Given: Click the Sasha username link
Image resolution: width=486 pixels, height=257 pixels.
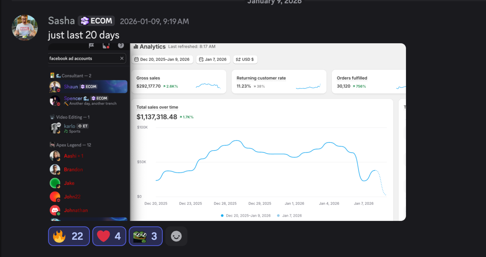Looking at the screenshot, I should tap(61, 21).
